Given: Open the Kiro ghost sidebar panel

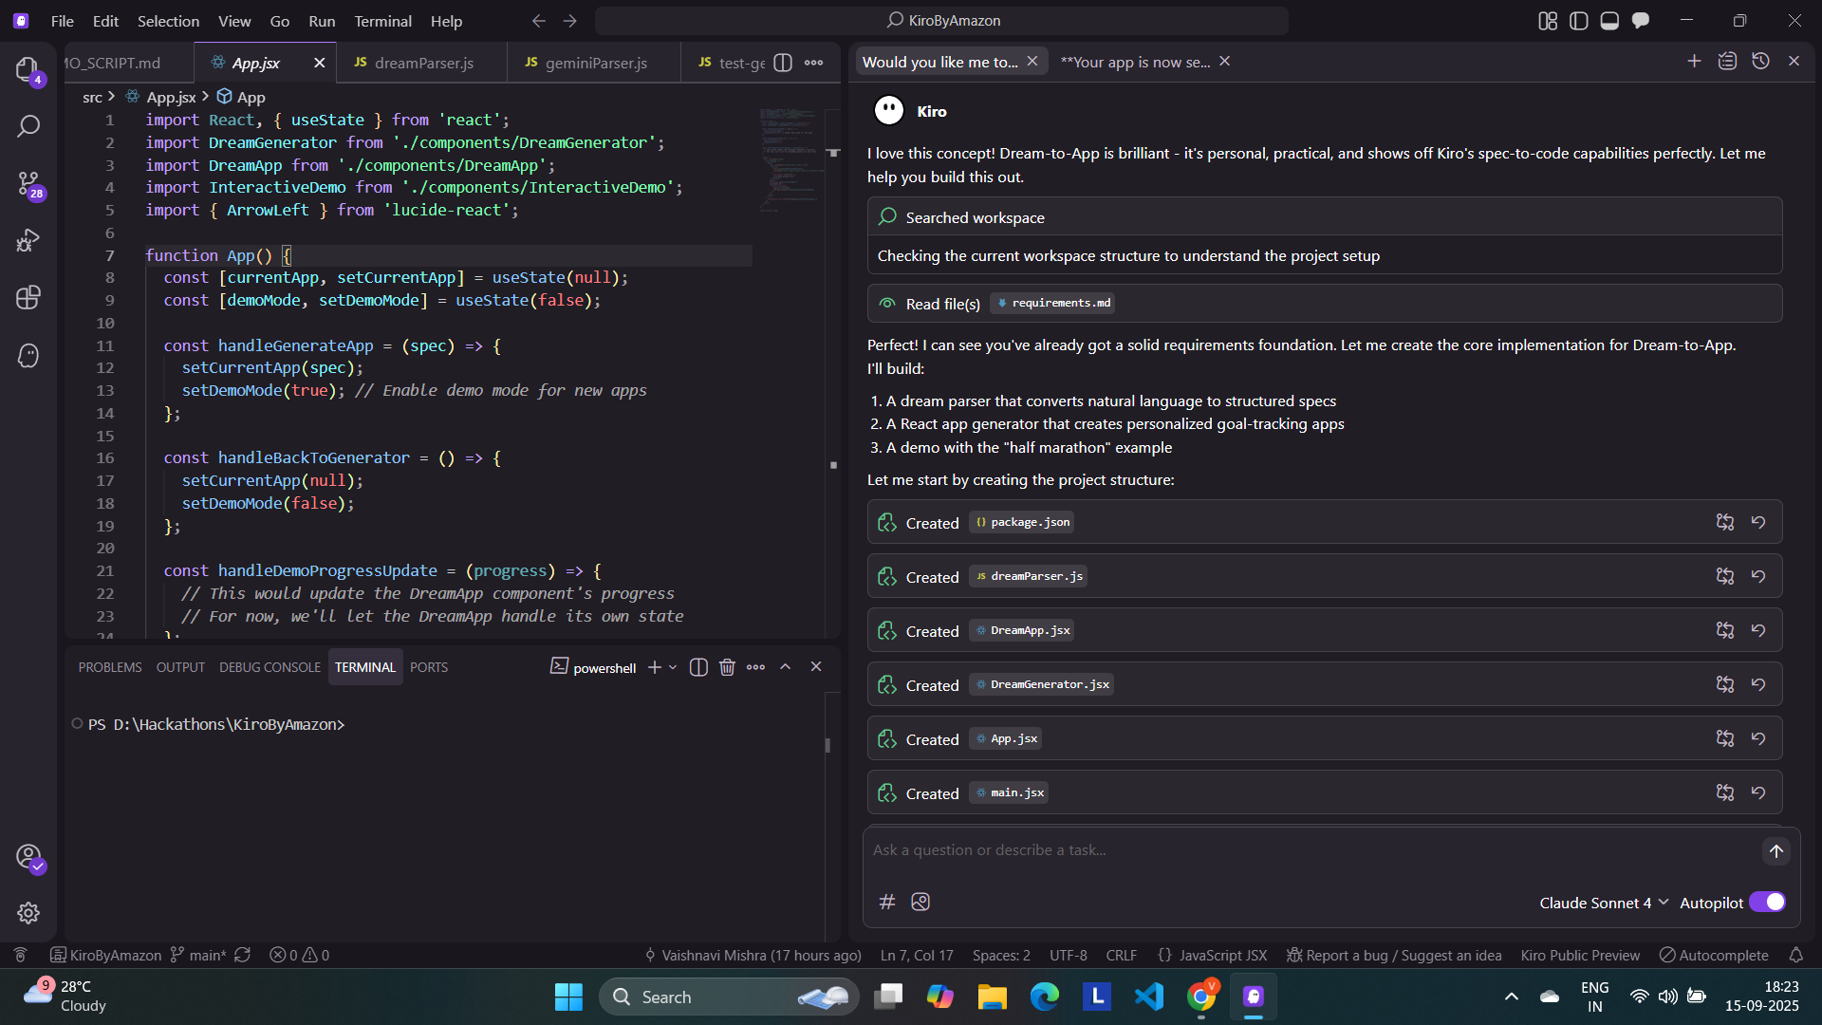Looking at the screenshot, I should tap(28, 356).
